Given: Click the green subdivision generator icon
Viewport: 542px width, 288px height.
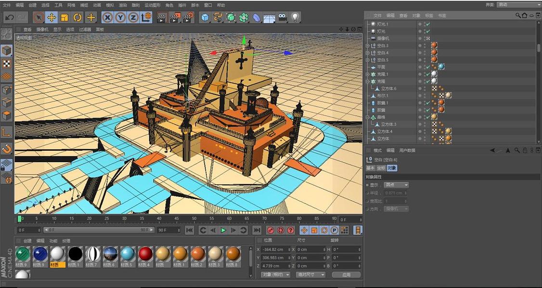Looking at the screenshot, I should click(x=231, y=18).
